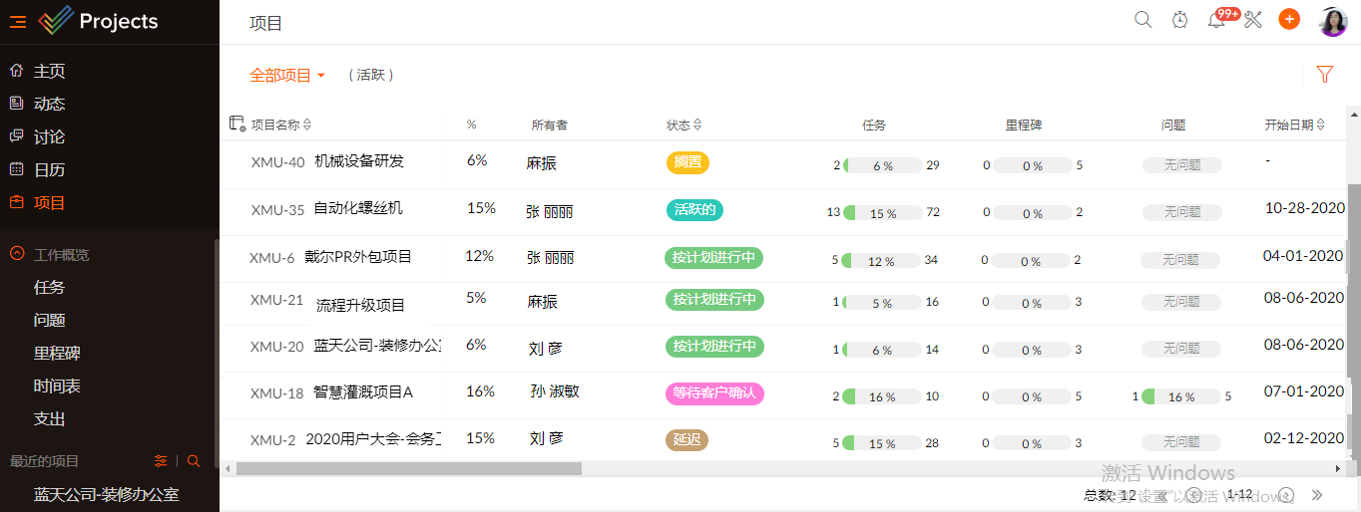Open the setup tools icon
Screen dimensions: 1361x512
[x=1253, y=20]
